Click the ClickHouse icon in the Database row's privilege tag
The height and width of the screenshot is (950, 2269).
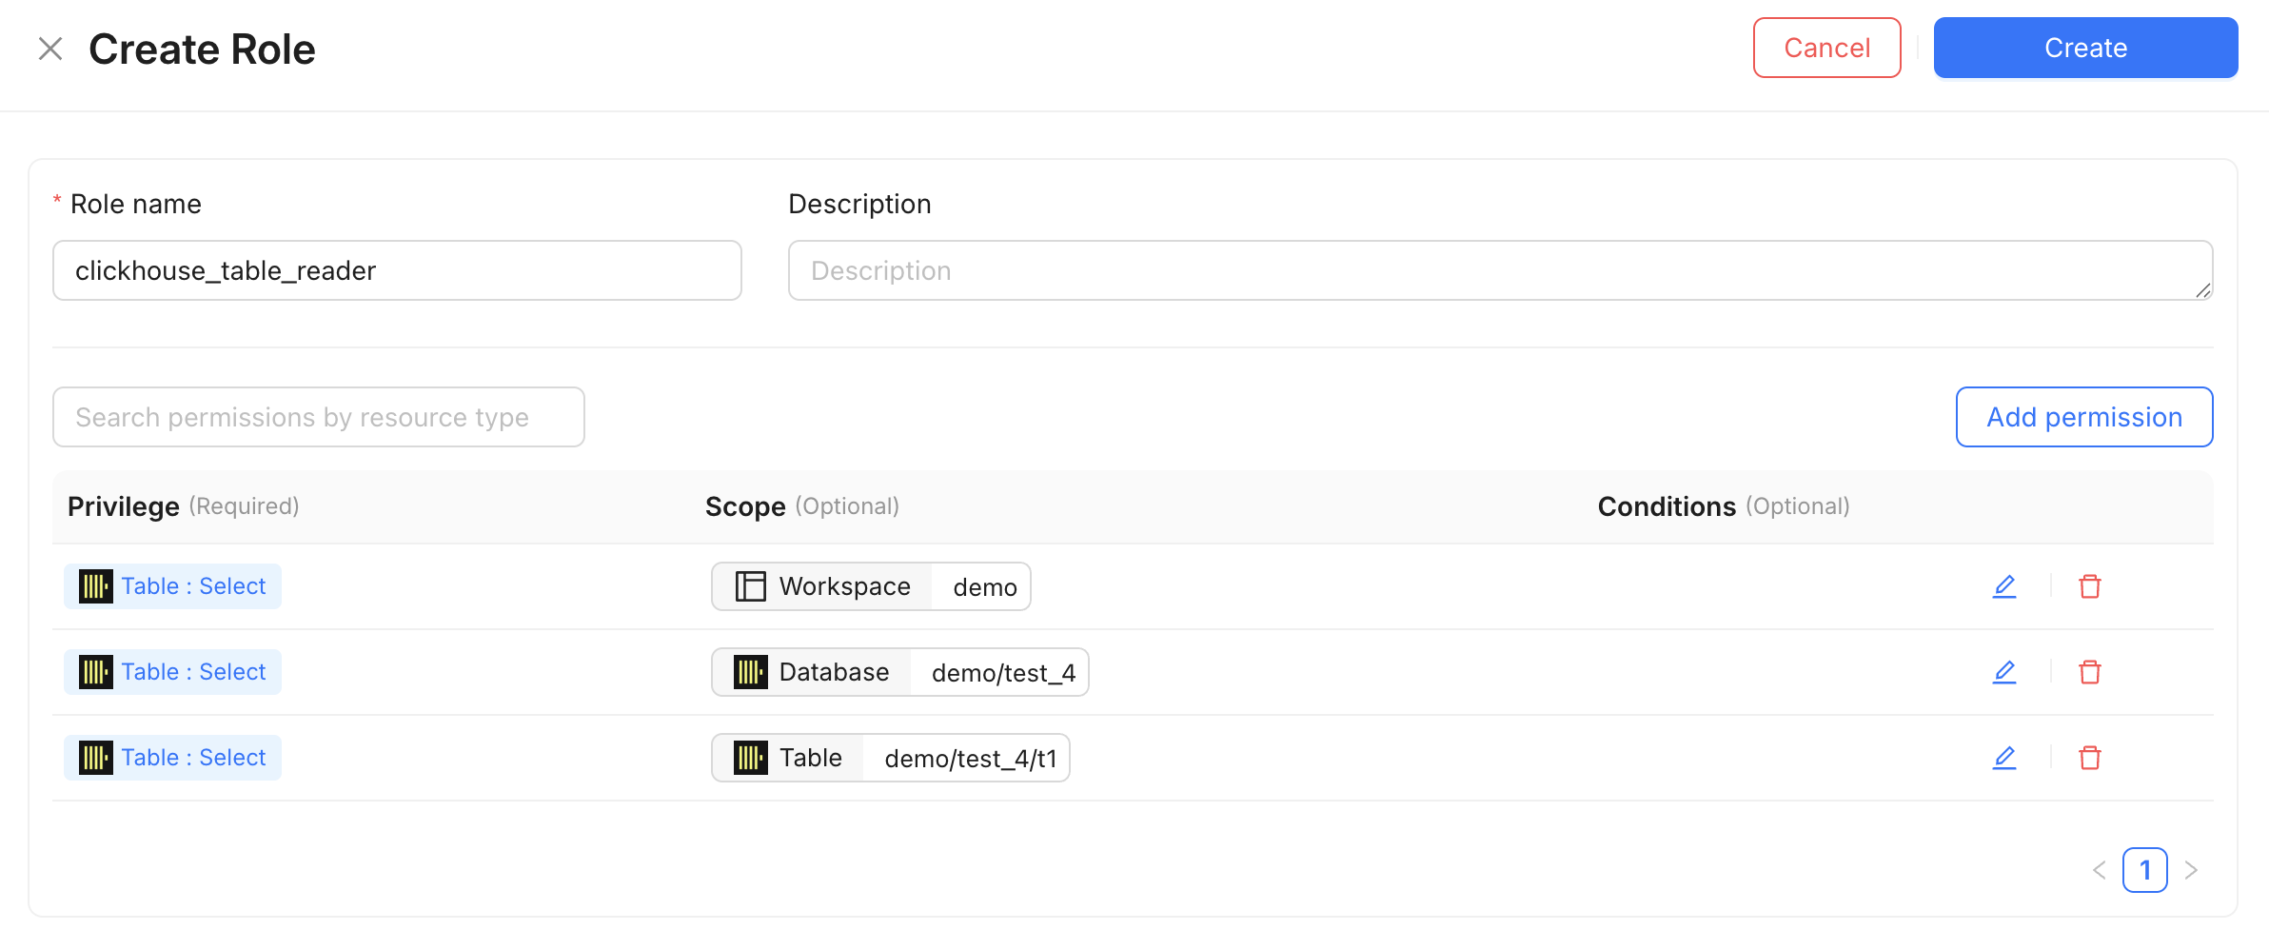(95, 672)
